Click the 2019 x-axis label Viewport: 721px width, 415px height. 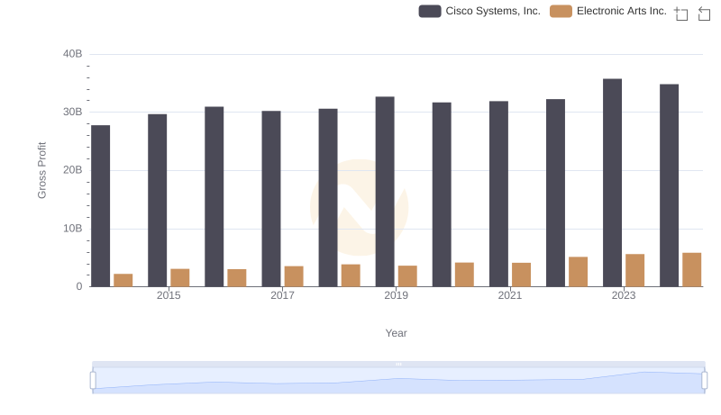pyautogui.click(x=396, y=295)
